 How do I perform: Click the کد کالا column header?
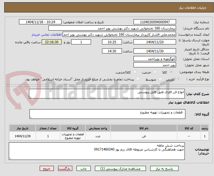(189, 128)
